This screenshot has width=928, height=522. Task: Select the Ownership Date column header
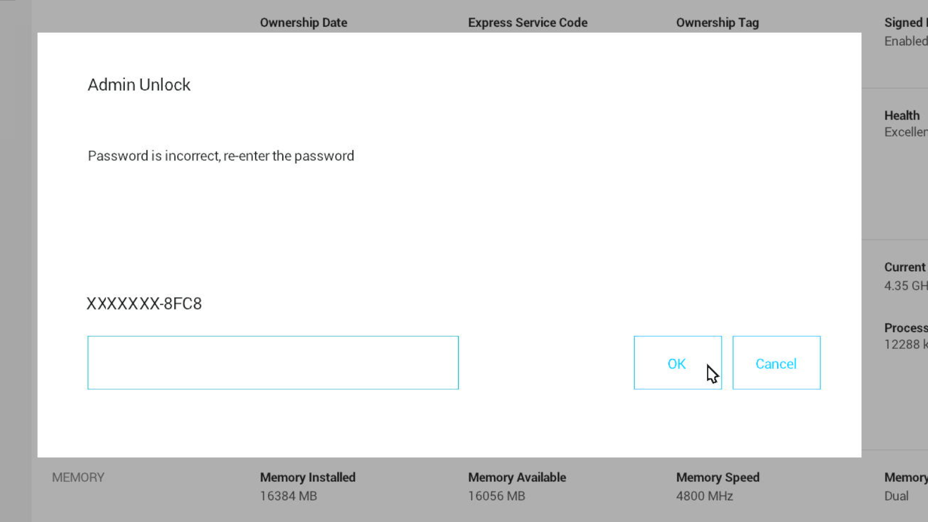(x=304, y=22)
